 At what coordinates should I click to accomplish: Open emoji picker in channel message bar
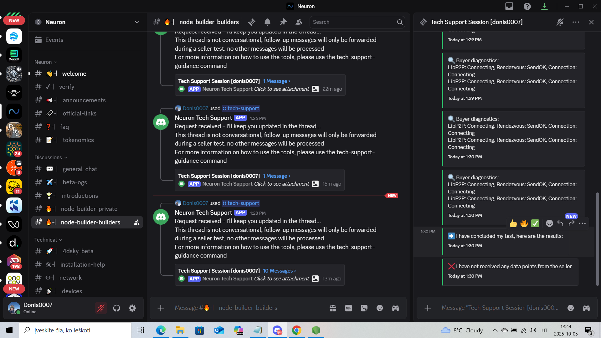380,308
